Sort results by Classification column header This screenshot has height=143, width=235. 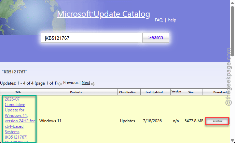tap(127, 92)
